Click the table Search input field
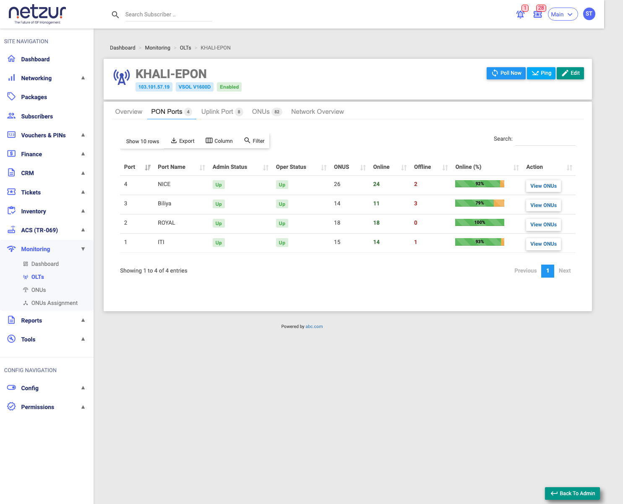 545,139
